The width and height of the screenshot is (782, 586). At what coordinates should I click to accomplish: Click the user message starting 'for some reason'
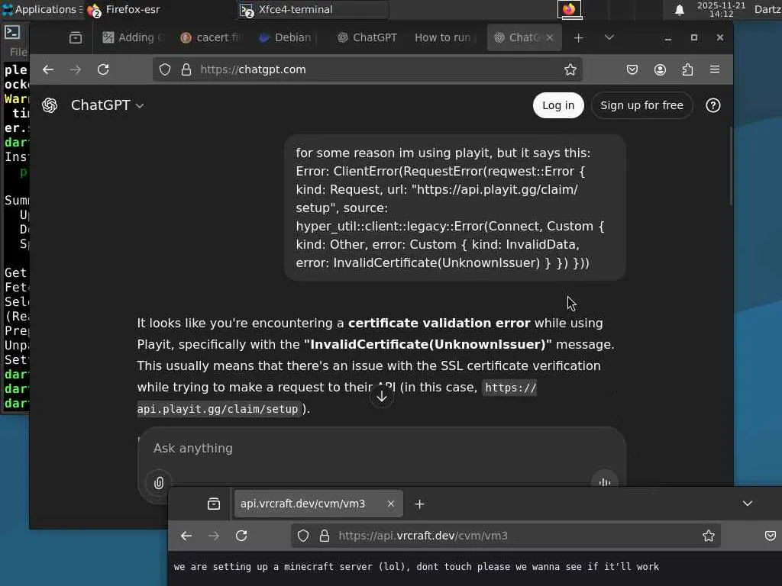[x=454, y=208]
